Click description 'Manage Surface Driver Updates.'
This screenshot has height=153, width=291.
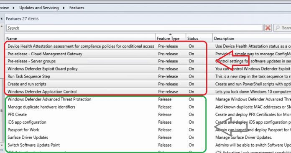[244, 137]
